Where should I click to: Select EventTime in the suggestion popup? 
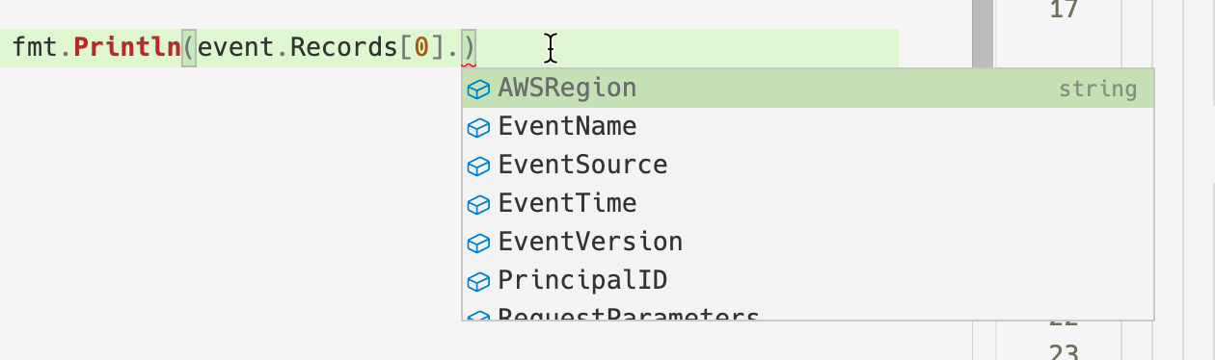tap(808, 204)
